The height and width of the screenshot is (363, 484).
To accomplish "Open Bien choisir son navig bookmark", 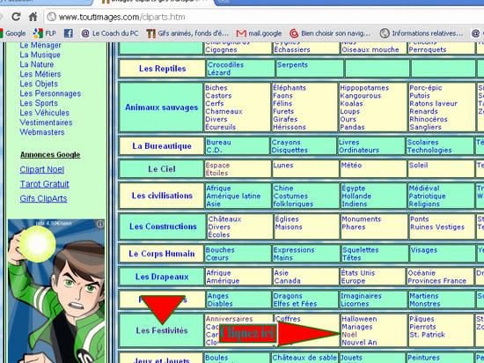I will click(330, 33).
